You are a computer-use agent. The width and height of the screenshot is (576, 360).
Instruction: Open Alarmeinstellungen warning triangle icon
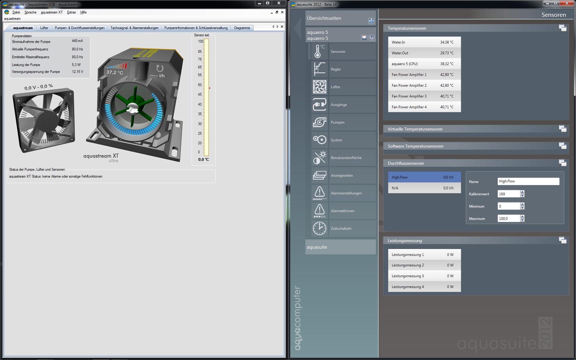pyautogui.click(x=319, y=193)
